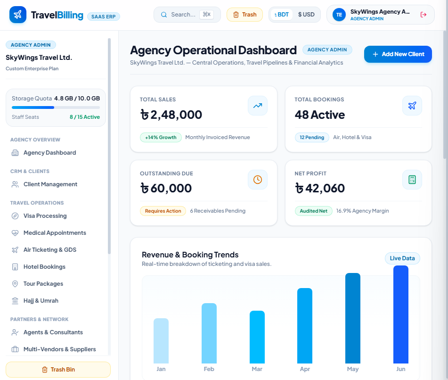Focus the Search input field

click(187, 15)
